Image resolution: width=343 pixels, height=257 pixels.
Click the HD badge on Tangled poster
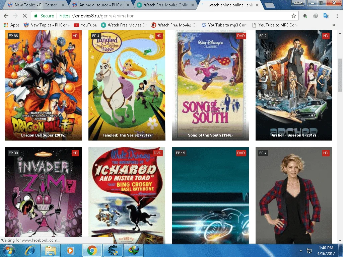pyautogui.click(x=159, y=36)
